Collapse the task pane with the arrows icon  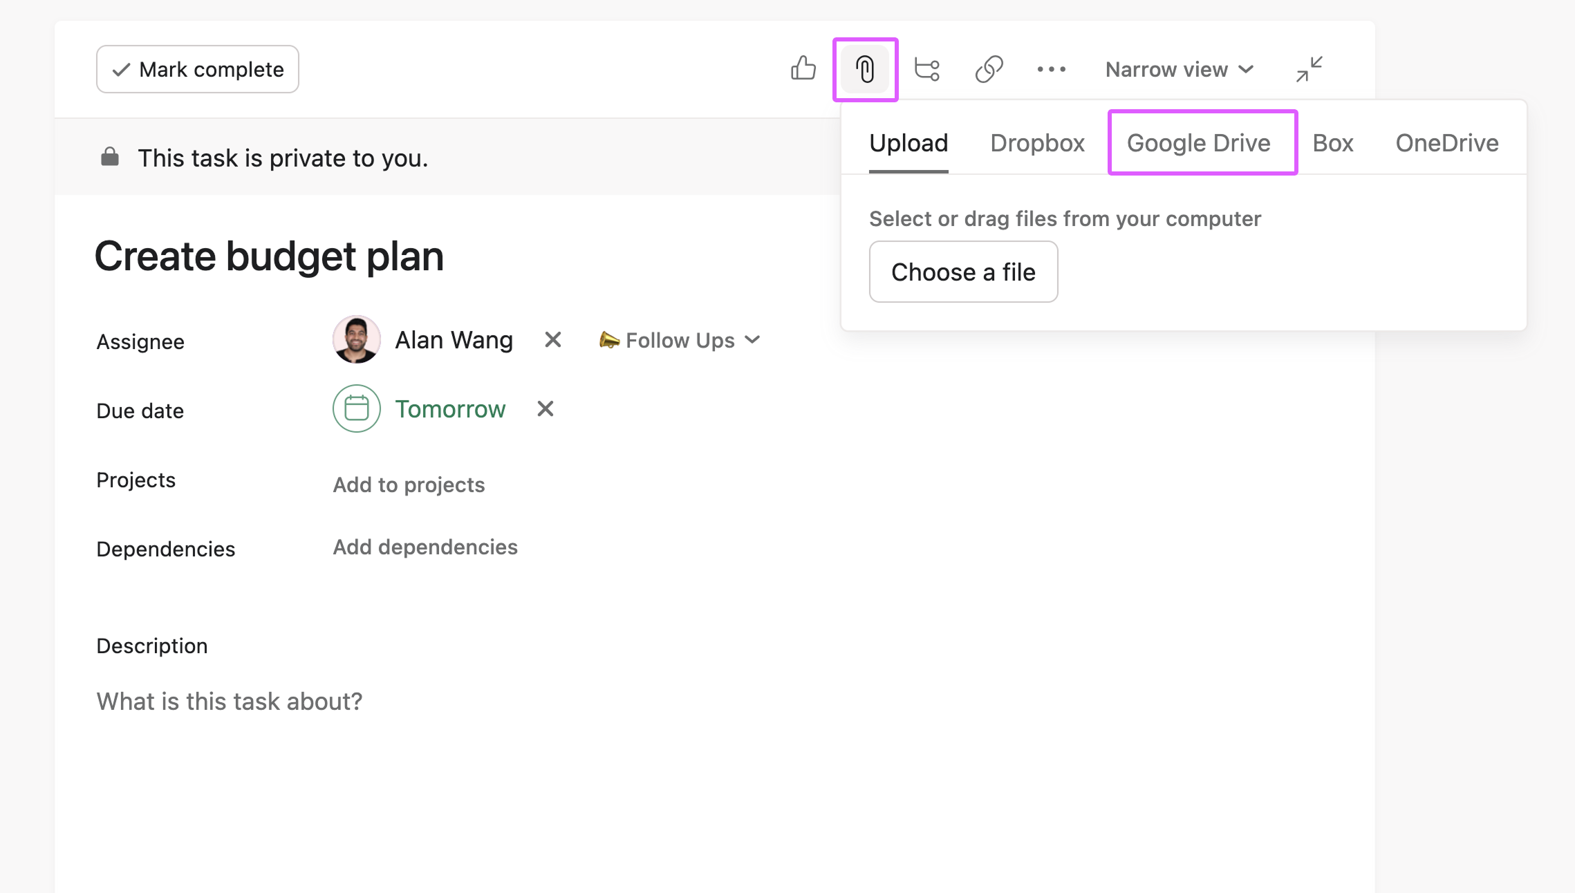pyautogui.click(x=1308, y=69)
